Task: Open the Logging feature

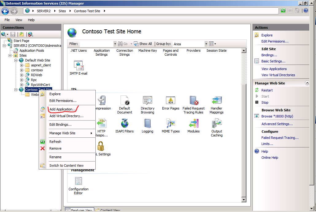Action: pyautogui.click(x=148, y=126)
